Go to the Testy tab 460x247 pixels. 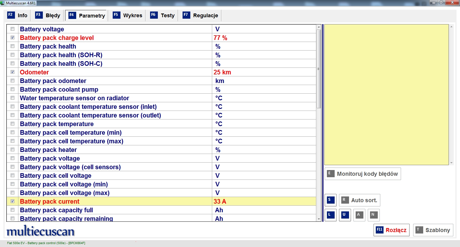coord(163,16)
